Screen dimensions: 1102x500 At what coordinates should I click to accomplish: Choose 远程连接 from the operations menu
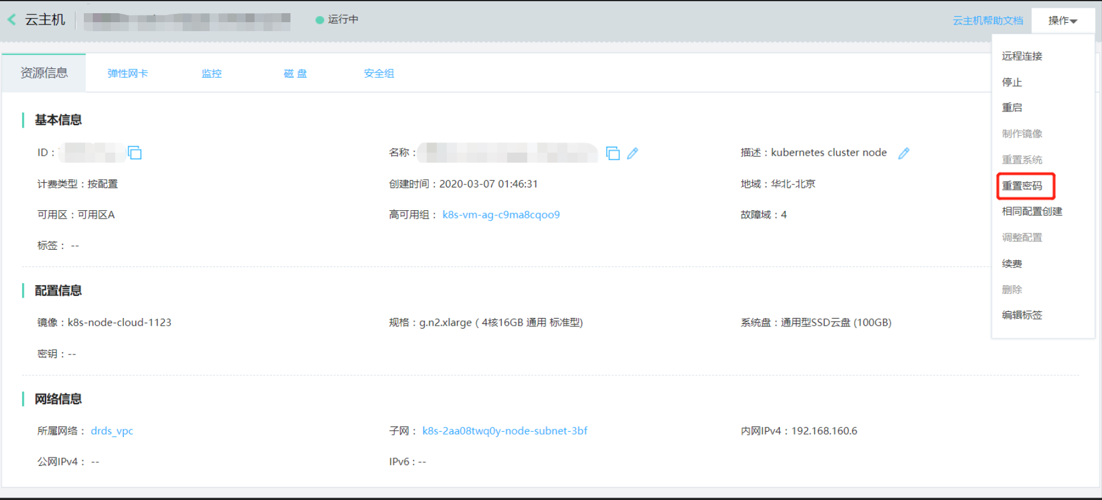click(x=1022, y=56)
